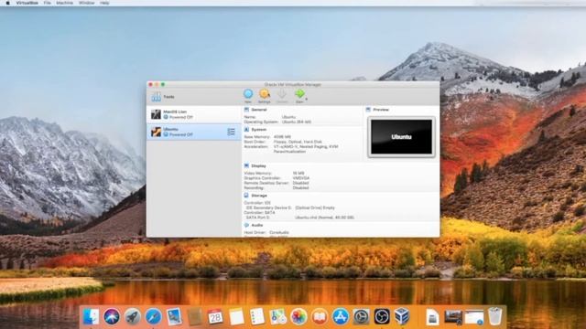Viewport: 586px width, 329px height.
Task: Open Calendar showing 28 in Dock
Action: point(215,317)
